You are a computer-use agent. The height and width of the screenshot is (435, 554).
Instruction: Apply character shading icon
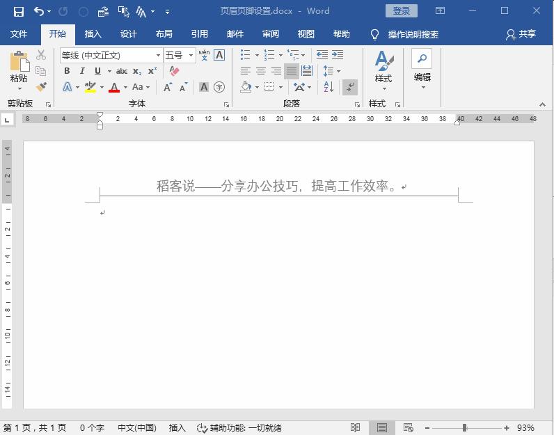tap(204, 87)
